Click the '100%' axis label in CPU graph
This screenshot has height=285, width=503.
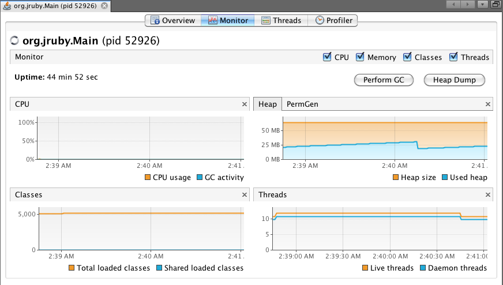point(27,122)
